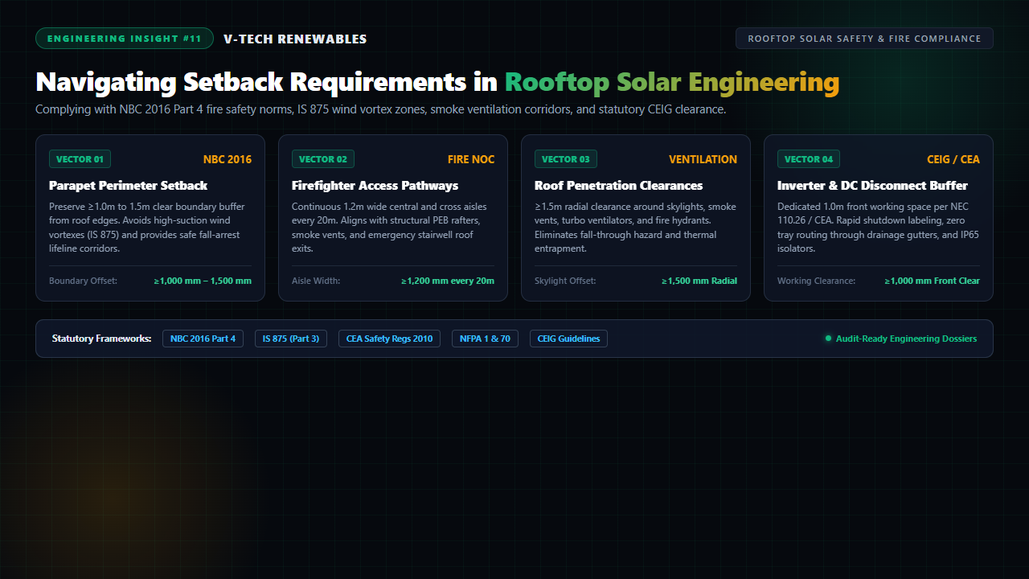
Task: Click the green Audit-Ready status dot
Action: coord(828,339)
